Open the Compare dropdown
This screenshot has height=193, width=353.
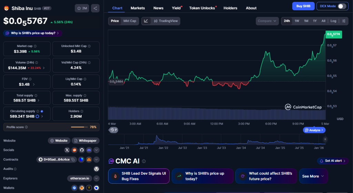pyautogui.click(x=267, y=21)
